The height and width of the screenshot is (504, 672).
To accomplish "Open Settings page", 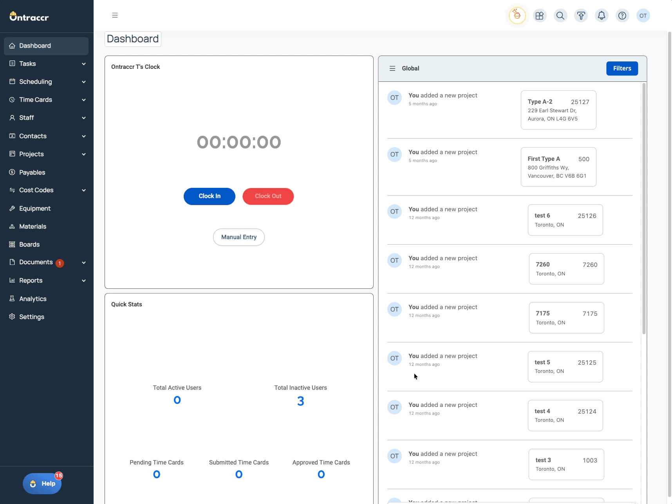I will [46, 317].
